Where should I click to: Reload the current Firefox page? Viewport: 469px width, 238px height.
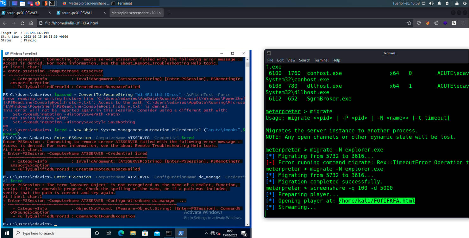22,23
